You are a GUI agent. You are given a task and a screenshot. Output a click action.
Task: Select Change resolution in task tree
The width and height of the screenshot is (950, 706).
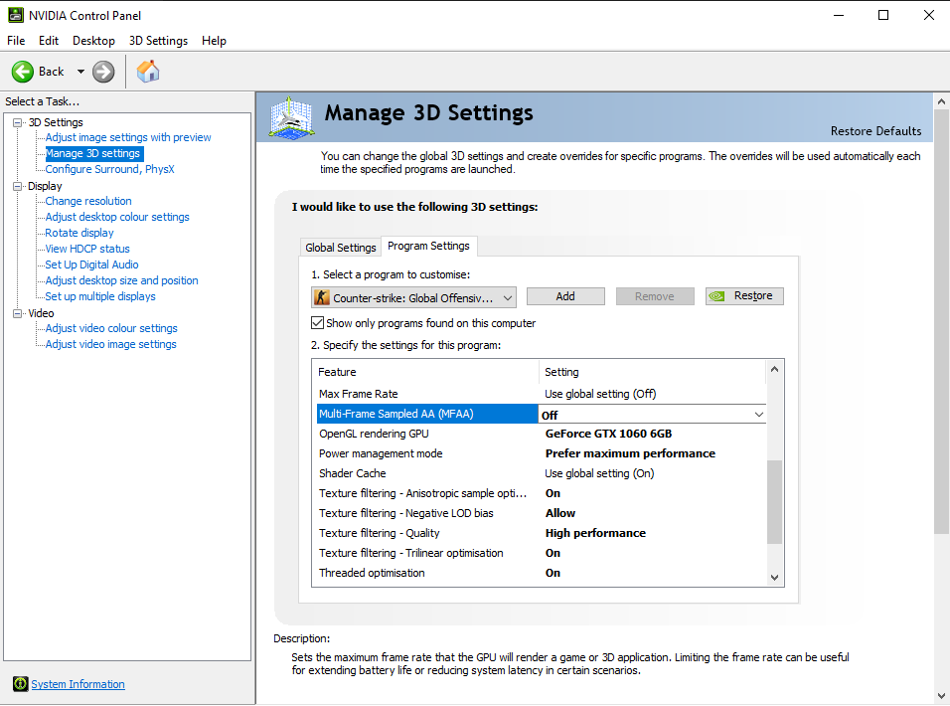click(88, 201)
